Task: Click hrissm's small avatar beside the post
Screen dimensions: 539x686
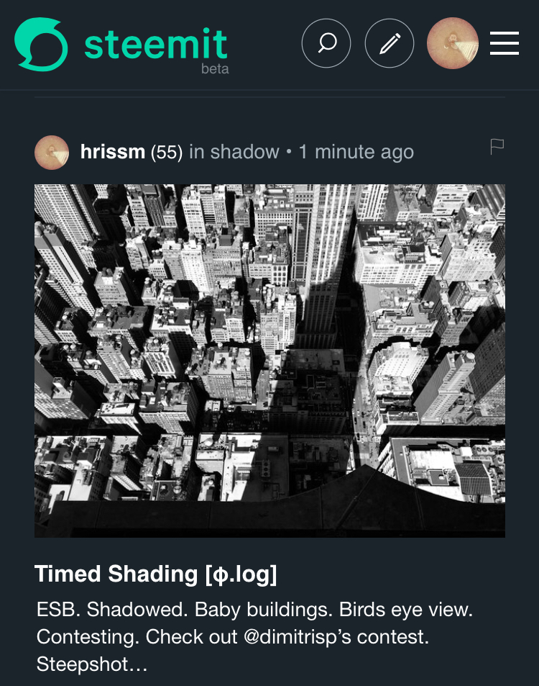Action: (x=52, y=152)
